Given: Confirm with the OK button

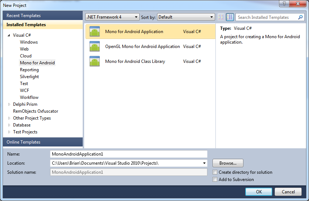Looking at the screenshot, I should [259, 192].
